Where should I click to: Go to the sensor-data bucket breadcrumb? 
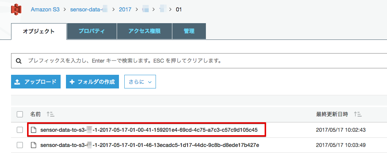click(x=89, y=9)
